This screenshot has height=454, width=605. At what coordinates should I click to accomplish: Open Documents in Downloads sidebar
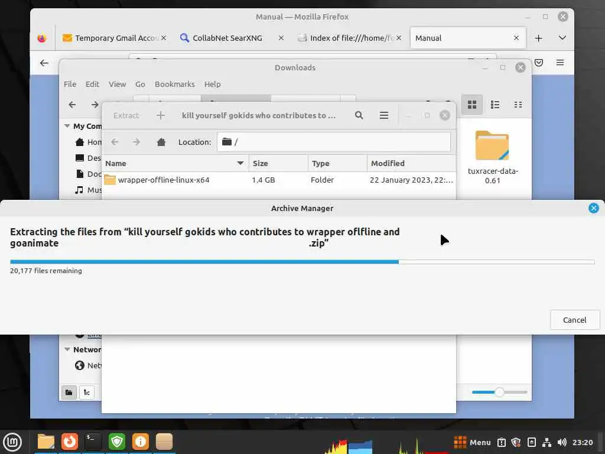(x=89, y=174)
